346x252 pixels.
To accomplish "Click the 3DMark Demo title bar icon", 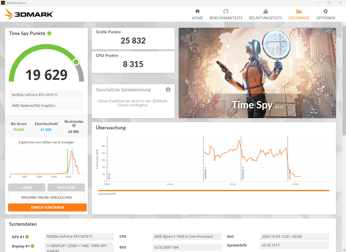I will tap(3, 3).
